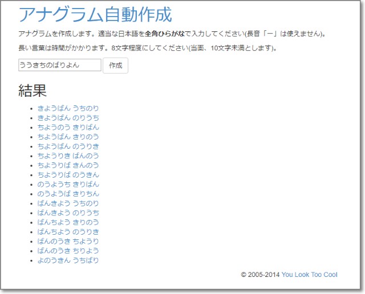Open the ばんちよう のうりき result link
The height and width of the screenshot is (294, 365).
pos(68,232)
